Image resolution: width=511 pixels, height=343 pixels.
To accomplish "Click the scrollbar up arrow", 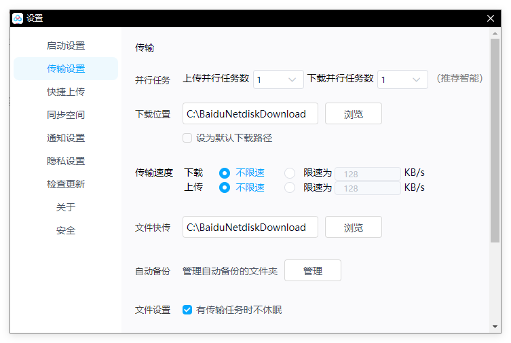I will click(x=495, y=33).
